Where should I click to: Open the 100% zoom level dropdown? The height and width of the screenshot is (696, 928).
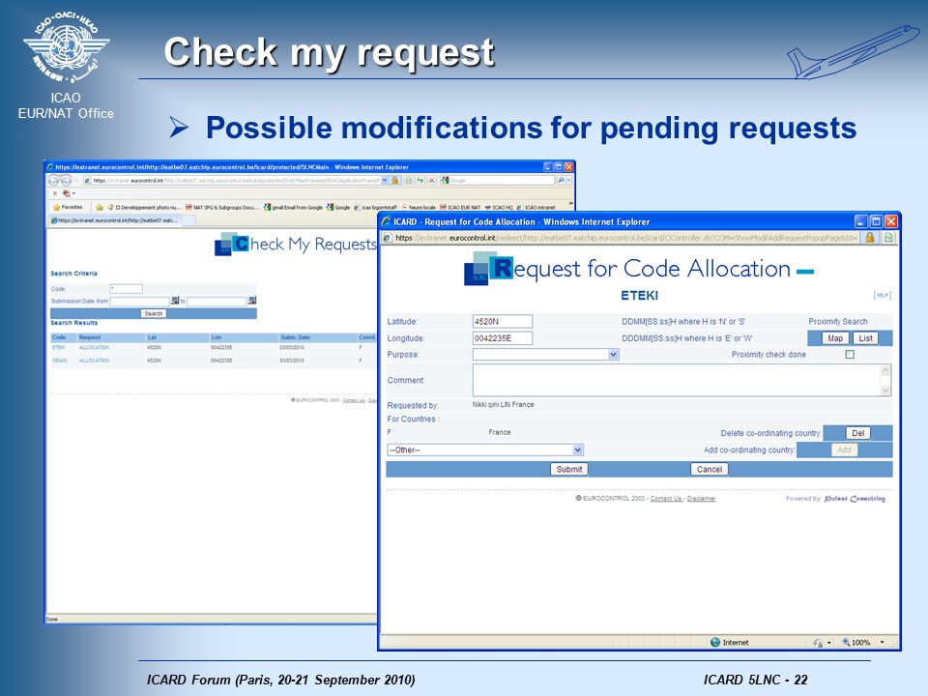click(x=882, y=642)
